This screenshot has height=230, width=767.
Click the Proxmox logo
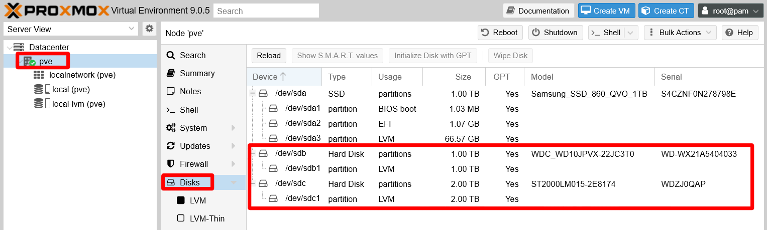56,11
